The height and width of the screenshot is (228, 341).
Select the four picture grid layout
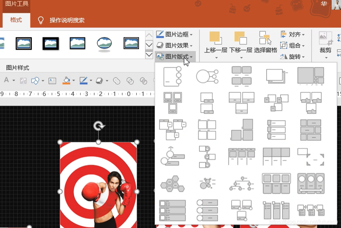tap(242, 76)
